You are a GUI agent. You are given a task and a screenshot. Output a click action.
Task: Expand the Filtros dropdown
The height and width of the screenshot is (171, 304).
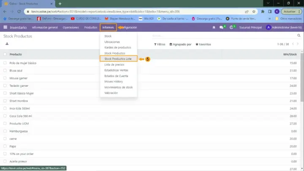coord(158,44)
